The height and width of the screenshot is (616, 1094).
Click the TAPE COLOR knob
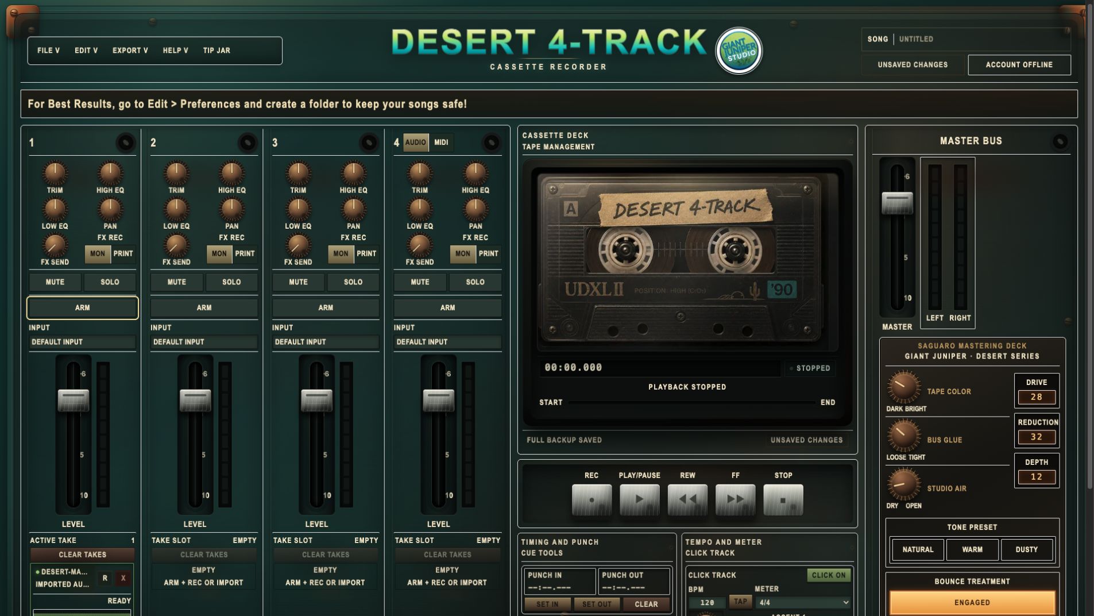pos(904,387)
